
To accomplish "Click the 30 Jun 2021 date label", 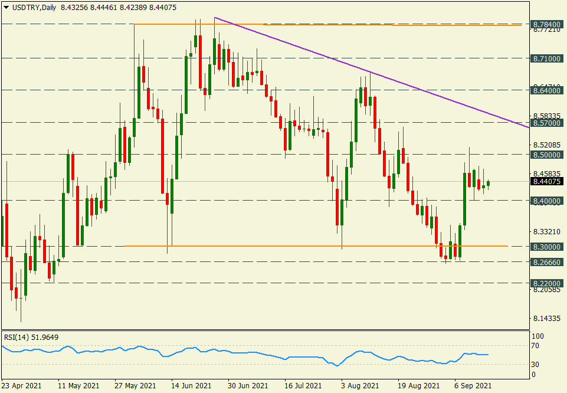I will (248, 386).
